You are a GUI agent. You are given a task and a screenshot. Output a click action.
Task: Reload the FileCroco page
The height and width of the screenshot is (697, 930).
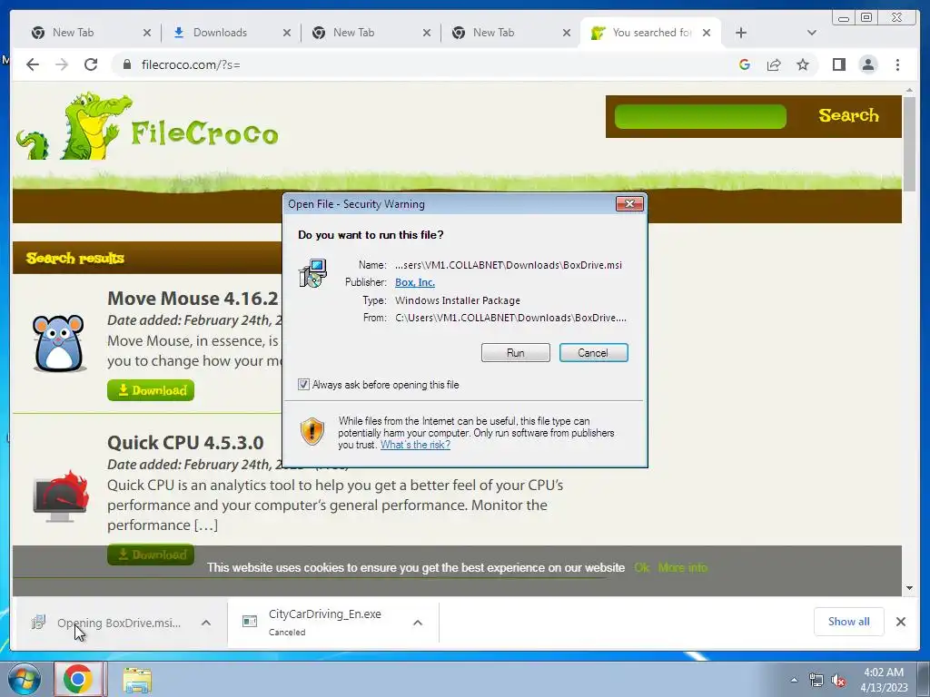coord(91,64)
